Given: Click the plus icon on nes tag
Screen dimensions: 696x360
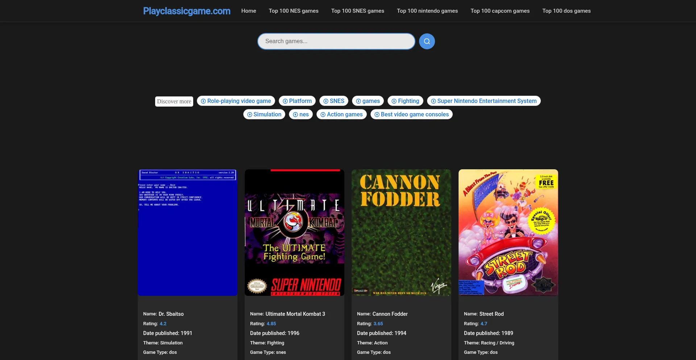Looking at the screenshot, I should point(295,115).
